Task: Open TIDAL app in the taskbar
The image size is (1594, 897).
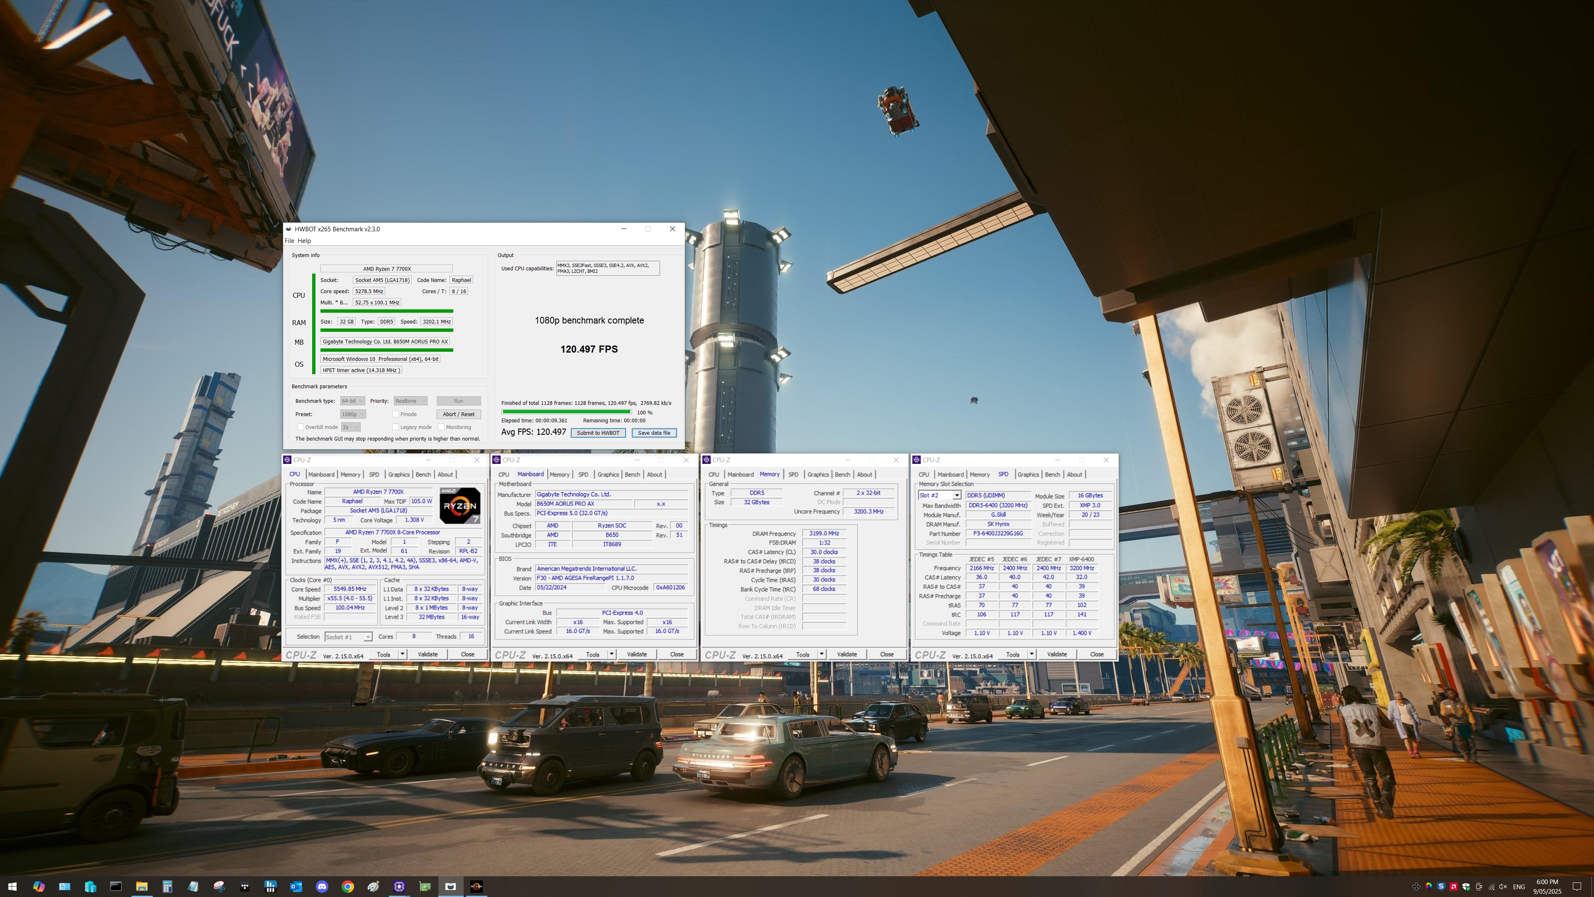Action: [x=245, y=887]
